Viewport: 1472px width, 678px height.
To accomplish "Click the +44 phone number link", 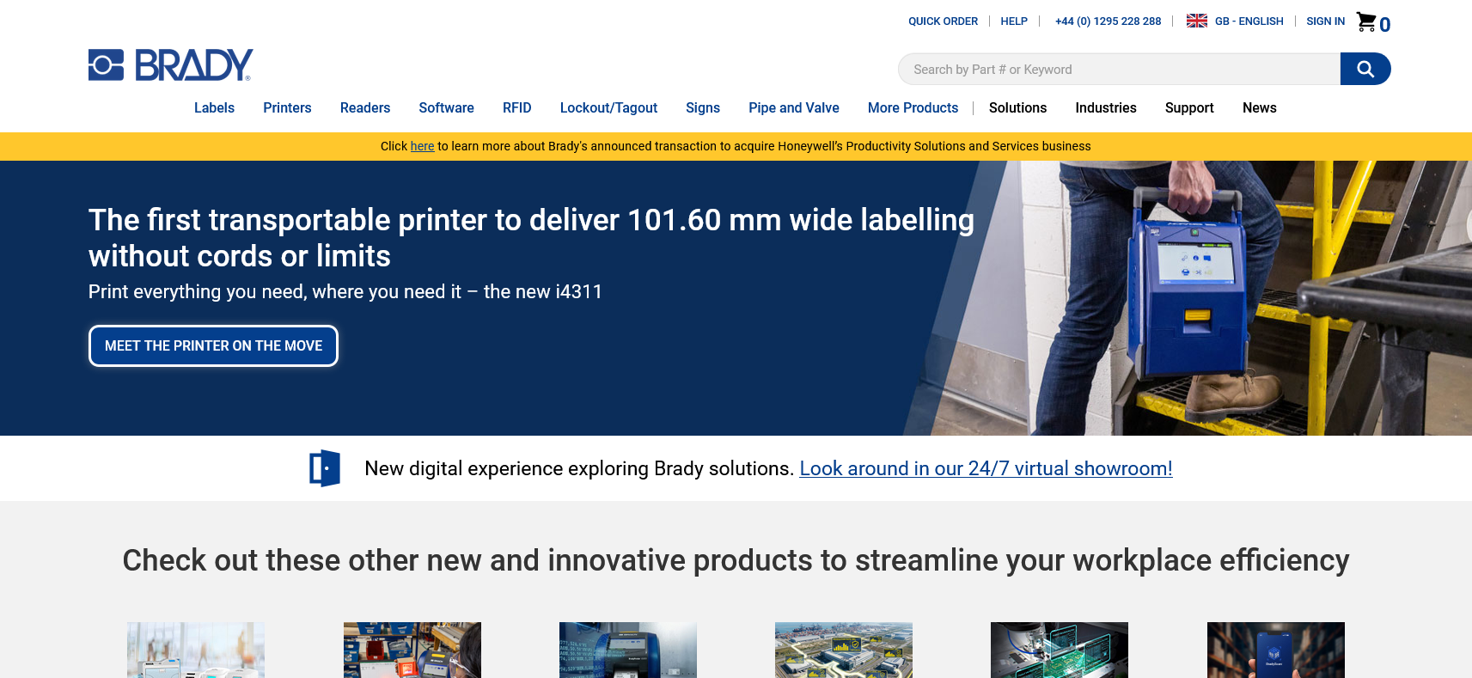I will point(1108,21).
